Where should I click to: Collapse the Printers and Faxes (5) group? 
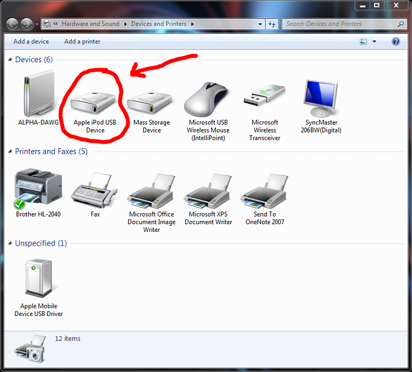click(10, 152)
